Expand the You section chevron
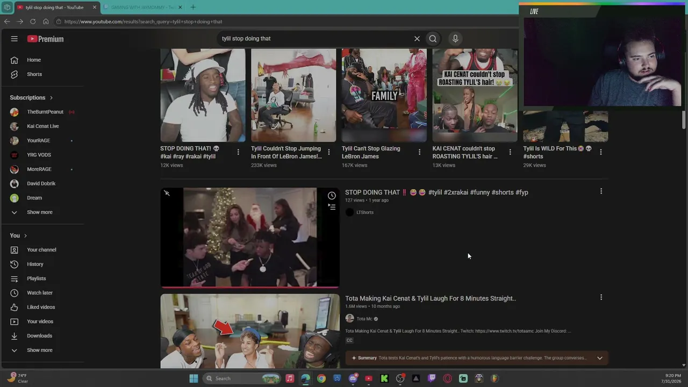688x387 pixels. pyautogui.click(x=25, y=236)
